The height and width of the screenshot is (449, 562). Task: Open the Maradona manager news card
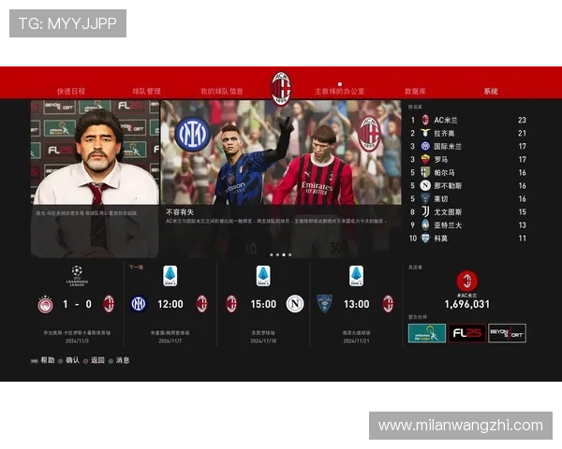pyautogui.click(x=96, y=179)
